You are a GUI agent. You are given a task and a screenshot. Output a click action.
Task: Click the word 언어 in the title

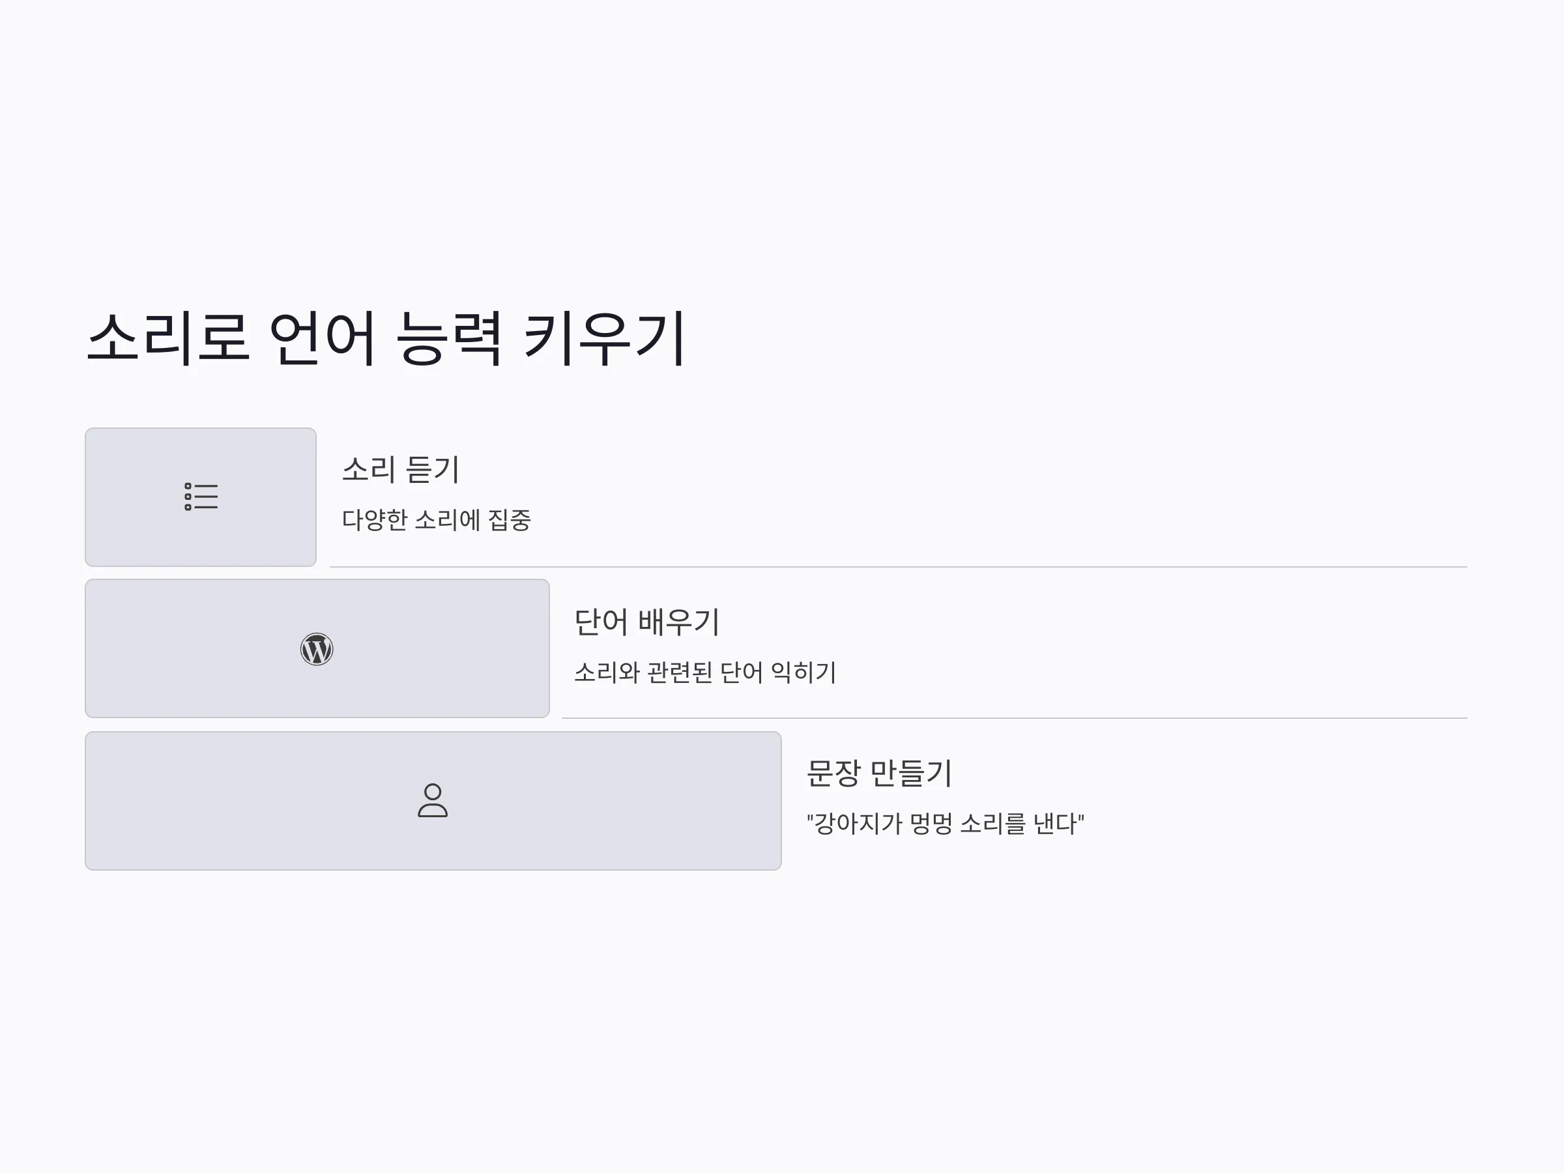[x=322, y=339]
